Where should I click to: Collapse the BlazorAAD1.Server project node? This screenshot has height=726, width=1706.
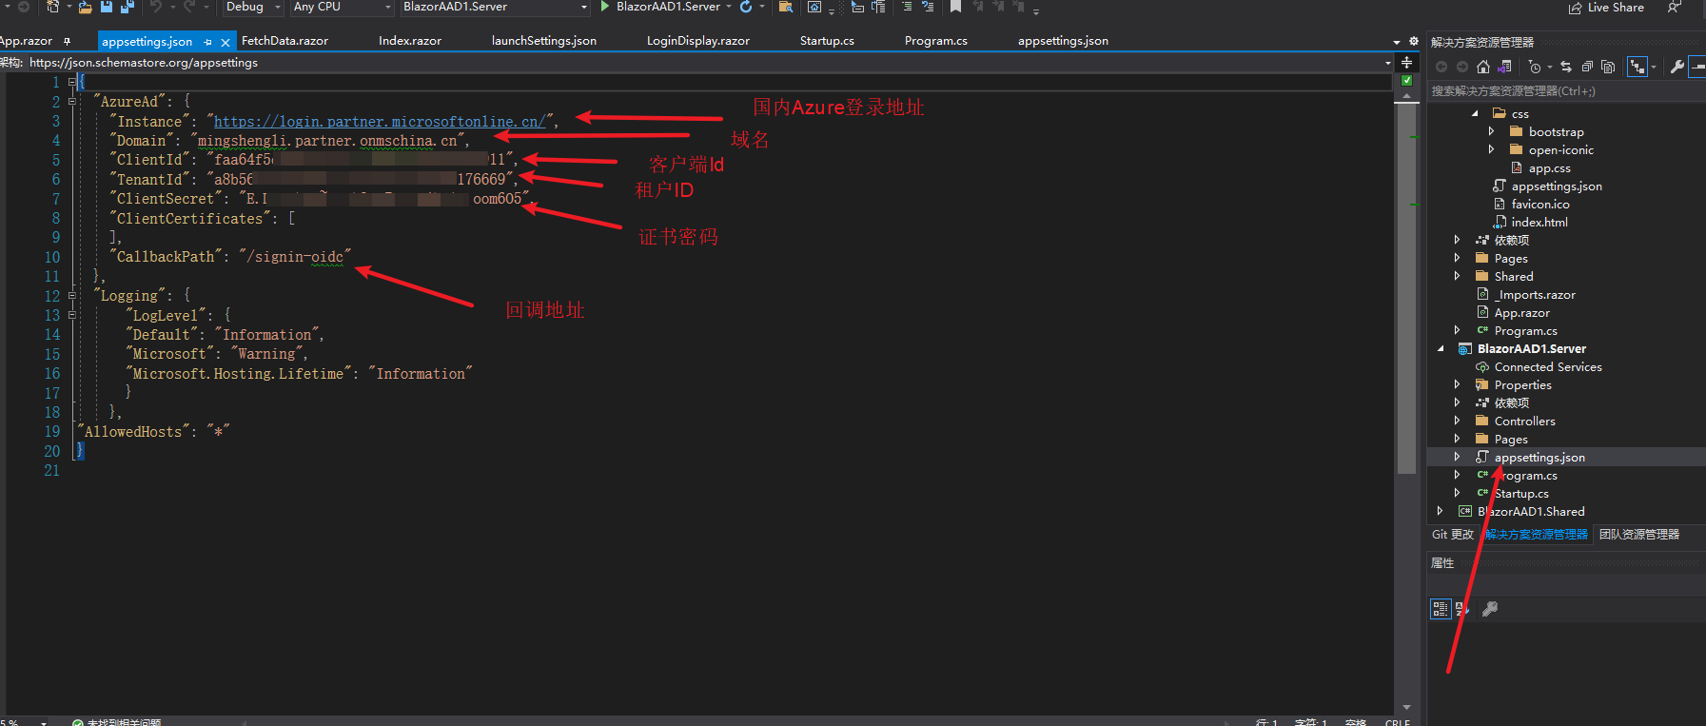(x=1440, y=349)
